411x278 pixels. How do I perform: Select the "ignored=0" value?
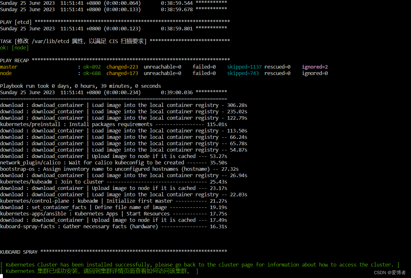coord(315,73)
